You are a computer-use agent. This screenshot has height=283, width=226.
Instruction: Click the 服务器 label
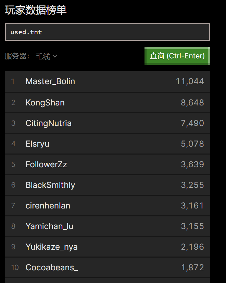tap(17, 56)
